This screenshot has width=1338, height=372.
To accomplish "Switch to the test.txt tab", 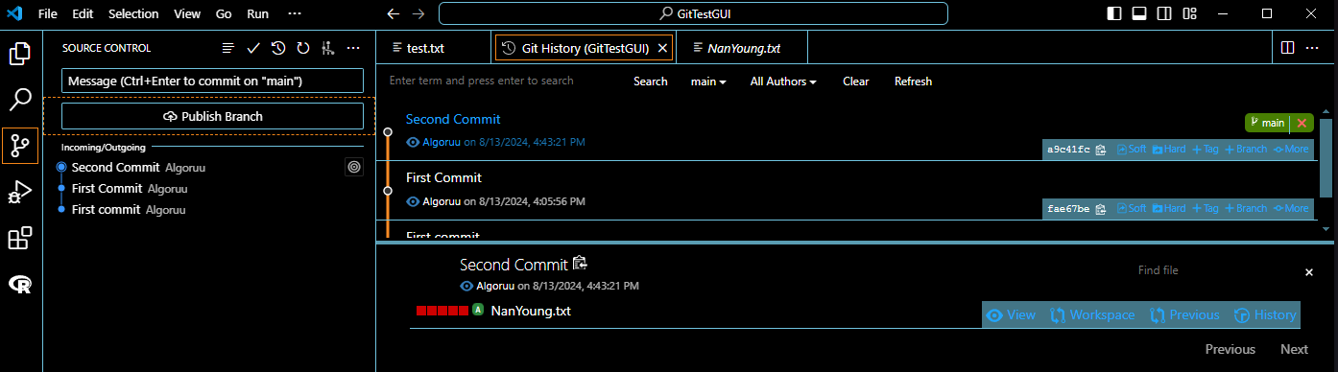I will point(435,48).
